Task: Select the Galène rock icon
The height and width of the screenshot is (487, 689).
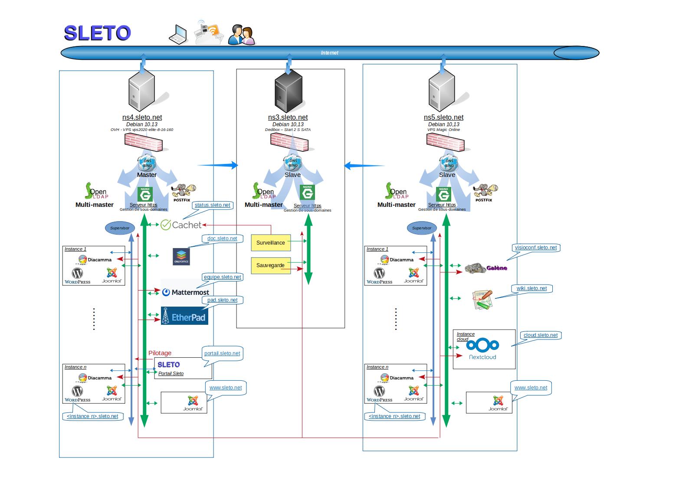Action: pyautogui.click(x=476, y=268)
